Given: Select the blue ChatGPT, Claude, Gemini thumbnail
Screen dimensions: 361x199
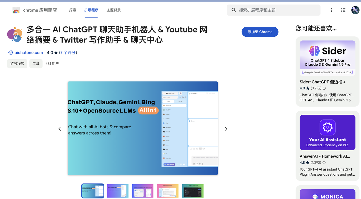Looking at the screenshot, I should tap(93, 191).
